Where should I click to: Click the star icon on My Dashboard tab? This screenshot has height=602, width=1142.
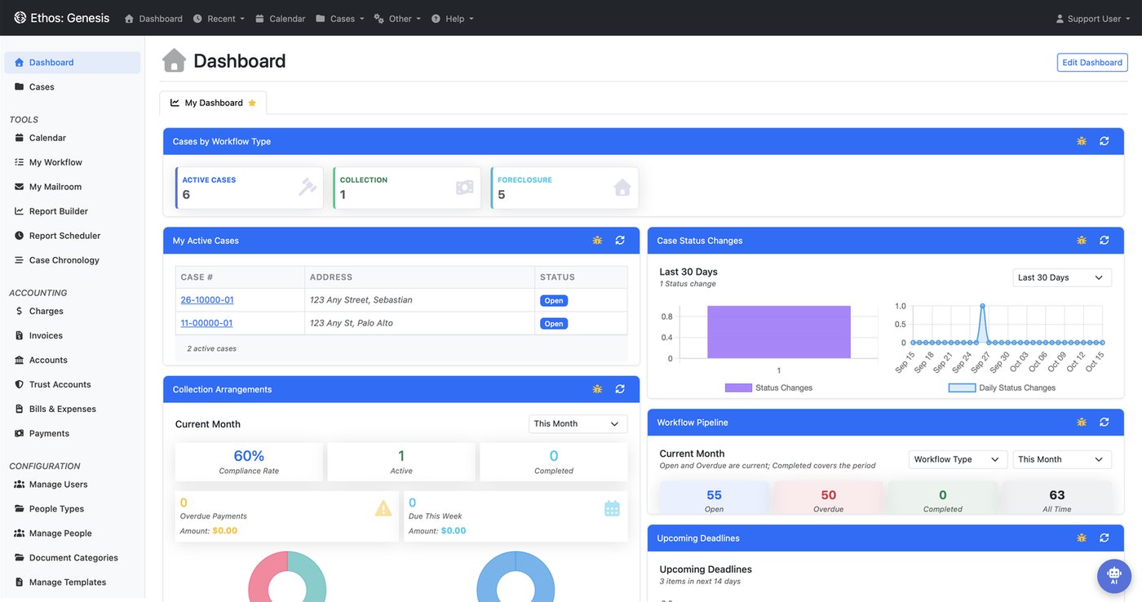tap(252, 103)
